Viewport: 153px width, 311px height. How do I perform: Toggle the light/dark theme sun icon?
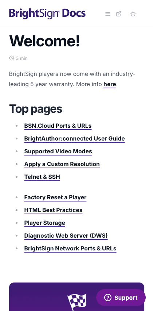133,14
